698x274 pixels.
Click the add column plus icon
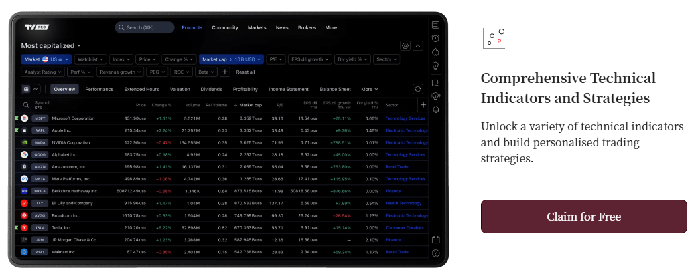[423, 105]
